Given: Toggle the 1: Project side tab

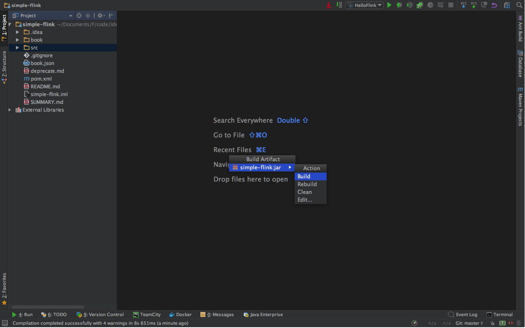Looking at the screenshot, I should pos(4,28).
